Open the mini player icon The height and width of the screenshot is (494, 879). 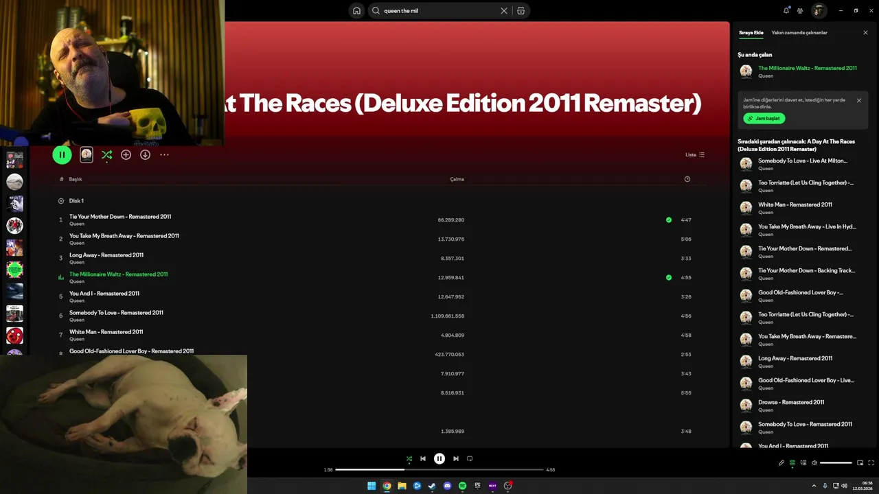coord(860,463)
